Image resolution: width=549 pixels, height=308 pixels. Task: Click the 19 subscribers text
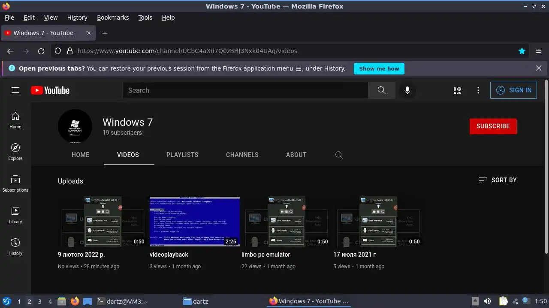click(x=122, y=133)
